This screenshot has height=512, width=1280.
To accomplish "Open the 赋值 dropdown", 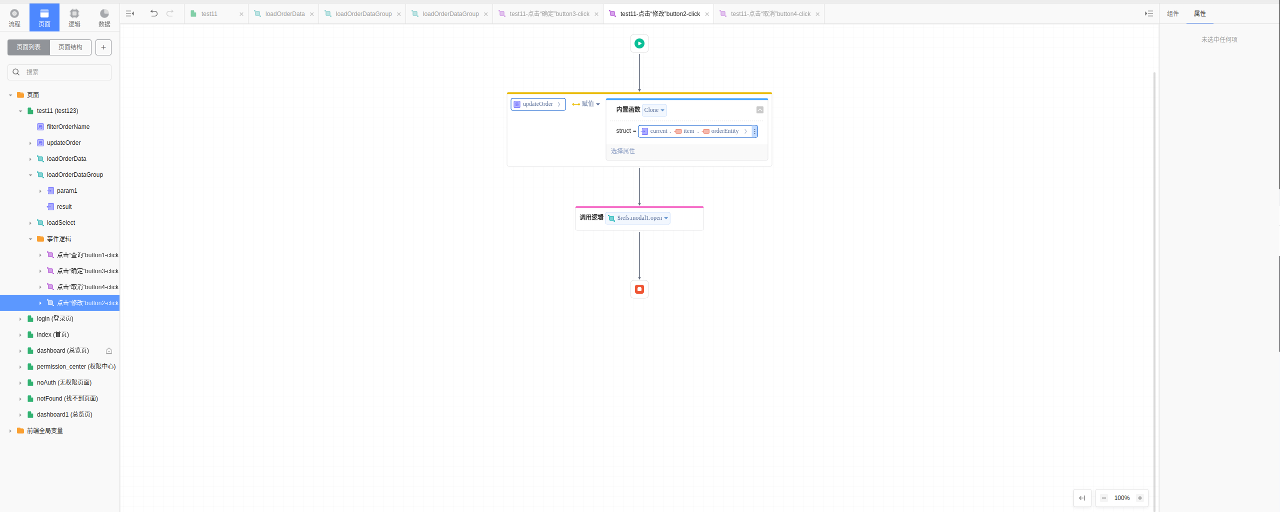I will [x=586, y=104].
